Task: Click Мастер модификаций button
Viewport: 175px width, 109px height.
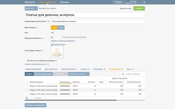Action: pyautogui.click(x=43, y=74)
